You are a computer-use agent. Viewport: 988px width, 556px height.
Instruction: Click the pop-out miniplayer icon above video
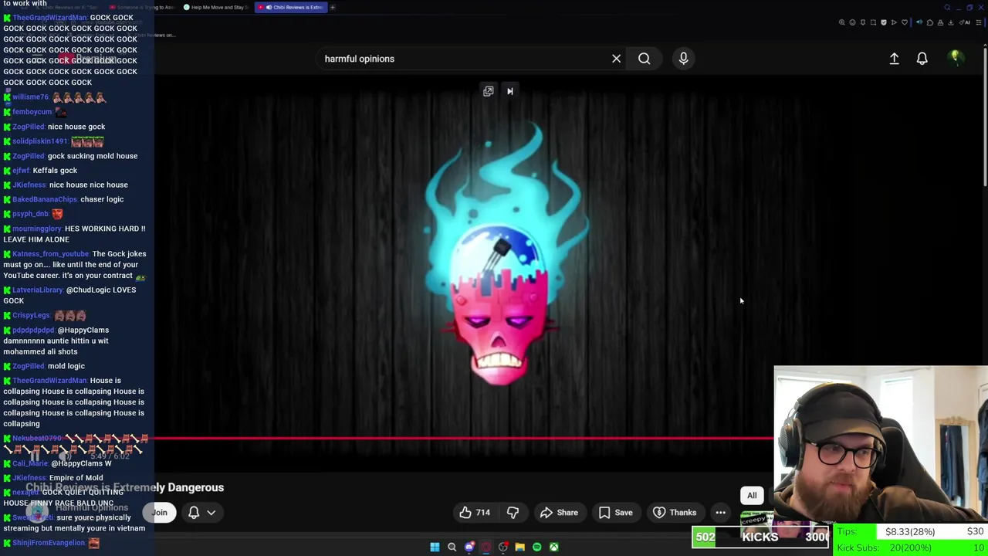489,91
